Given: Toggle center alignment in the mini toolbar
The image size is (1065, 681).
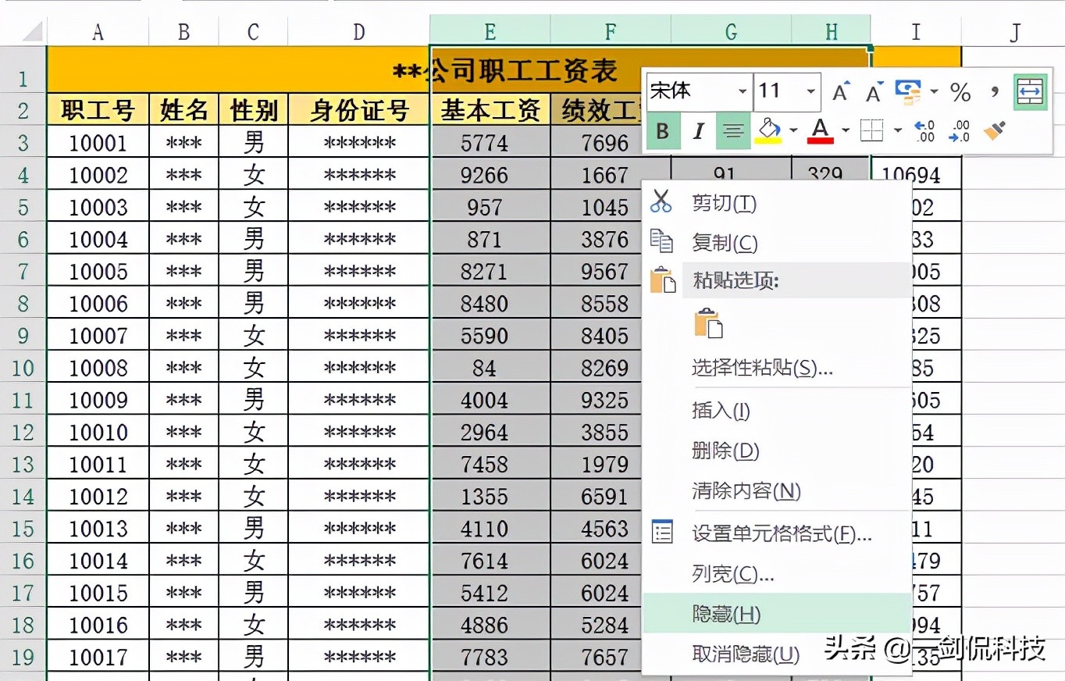Looking at the screenshot, I should pyautogui.click(x=734, y=130).
